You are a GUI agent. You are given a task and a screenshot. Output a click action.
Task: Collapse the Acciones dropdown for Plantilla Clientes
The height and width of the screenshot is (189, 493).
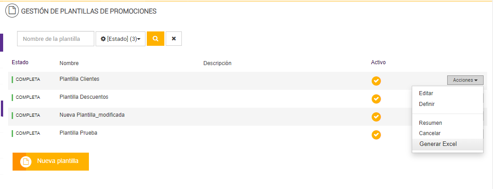[x=465, y=80]
